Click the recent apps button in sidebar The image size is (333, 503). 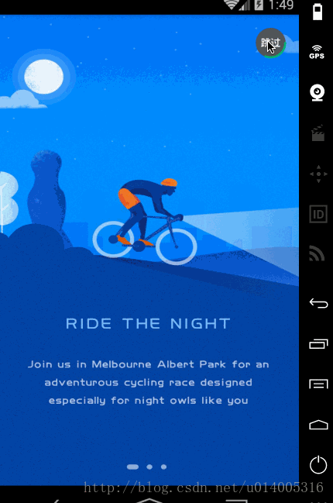pos(318,343)
